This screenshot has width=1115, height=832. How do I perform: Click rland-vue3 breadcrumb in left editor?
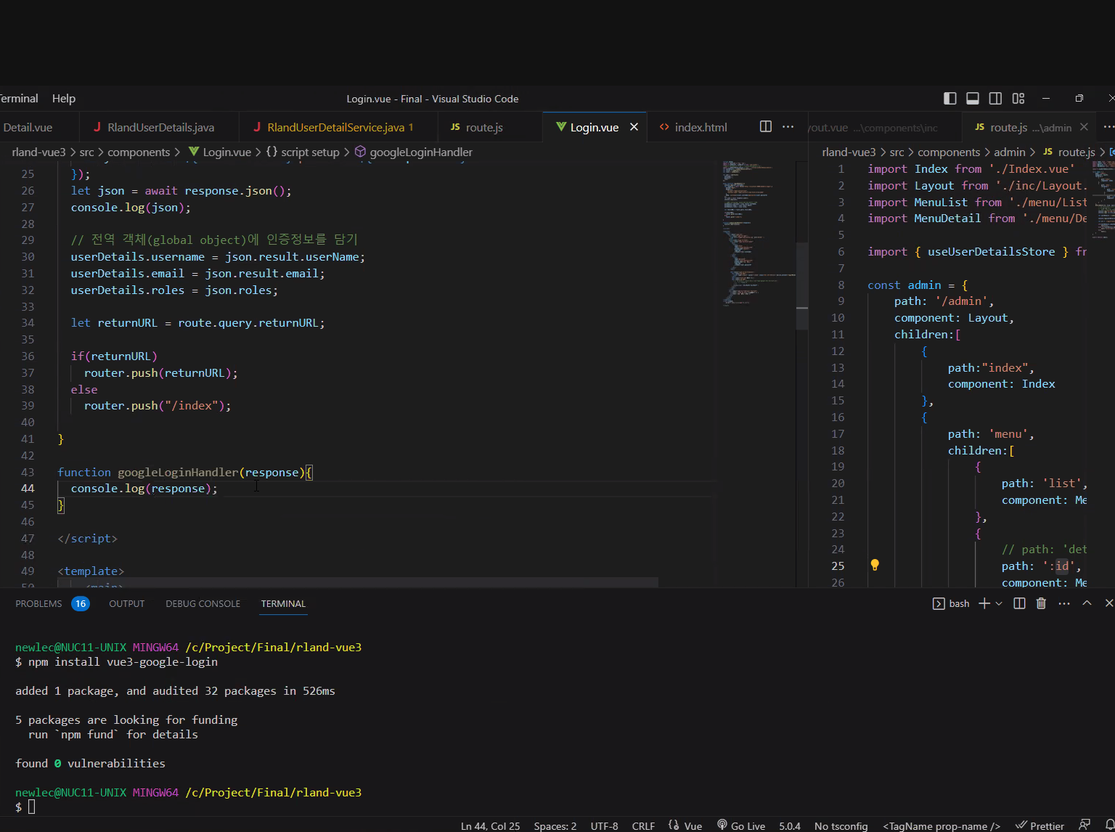coord(38,152)
